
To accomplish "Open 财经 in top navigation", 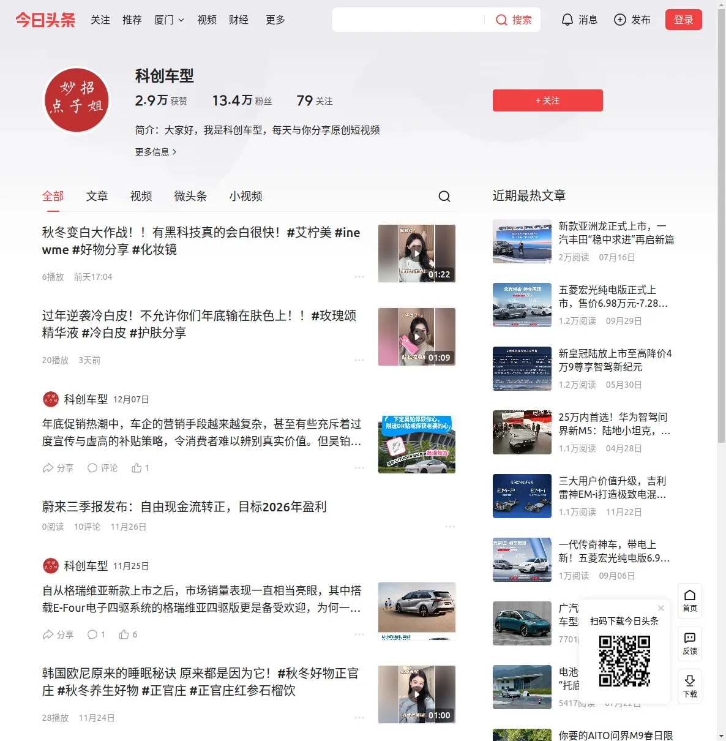I will (x=239, y=20).
